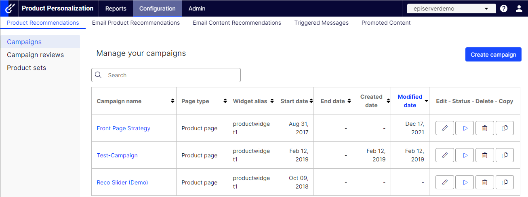Screen dimensions: 528x197
Task: Delete Reco Slider (Demo) with trash icon
Action: tap(485, 182)
